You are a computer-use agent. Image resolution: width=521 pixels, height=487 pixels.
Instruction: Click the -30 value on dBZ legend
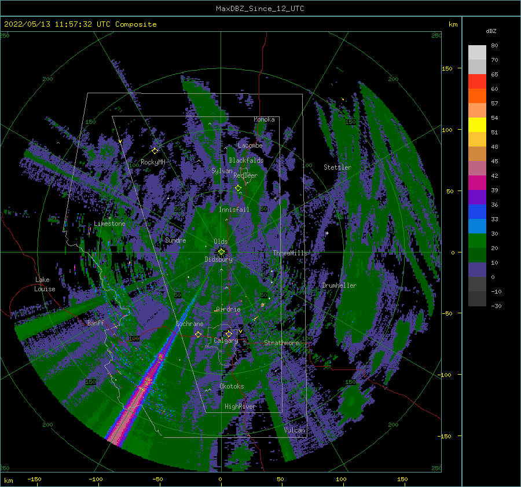tap(496, 306)
